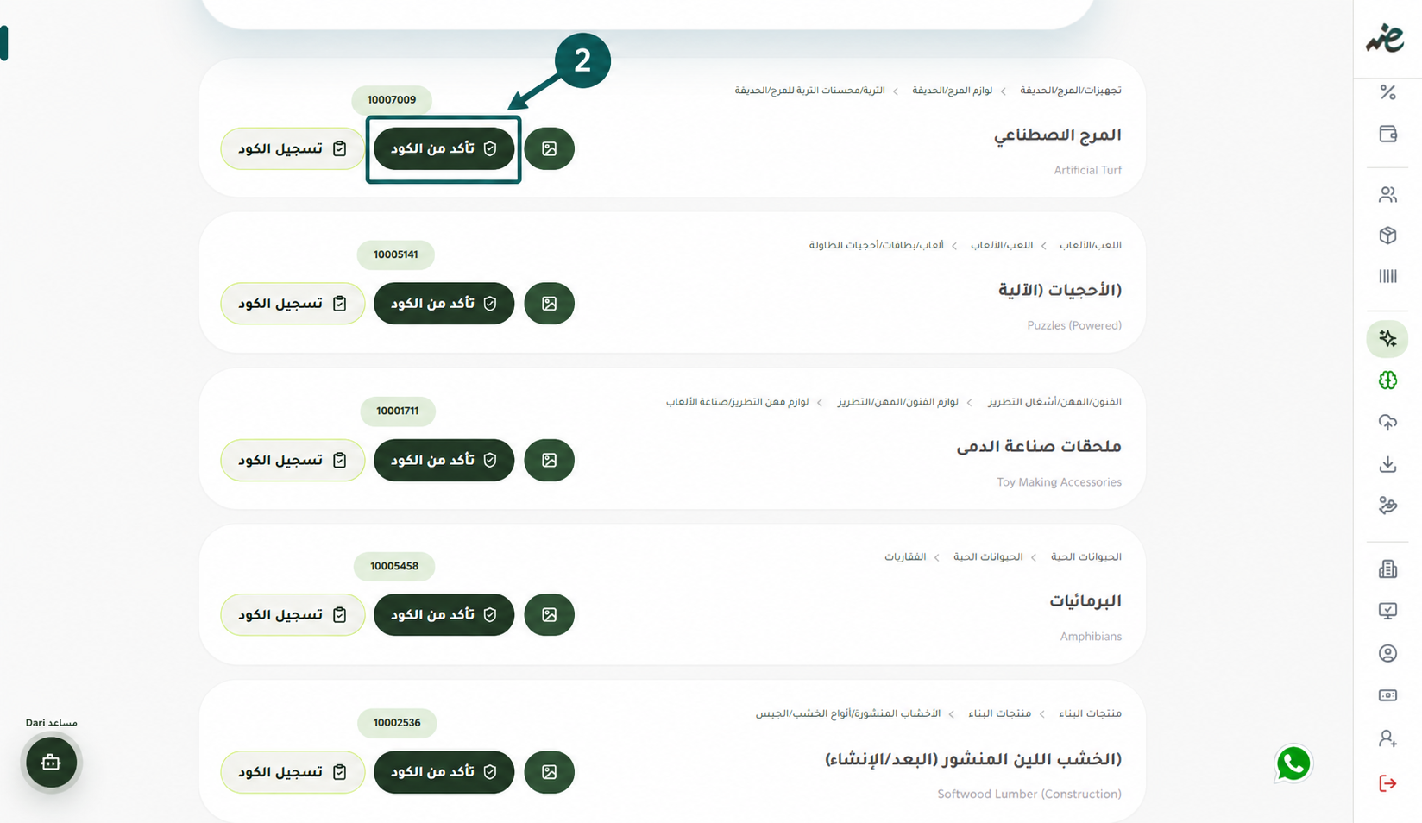1422x823 pixels.
Task: Click the title ملحقات صناعة الدمى
Action: point(1039,446)
